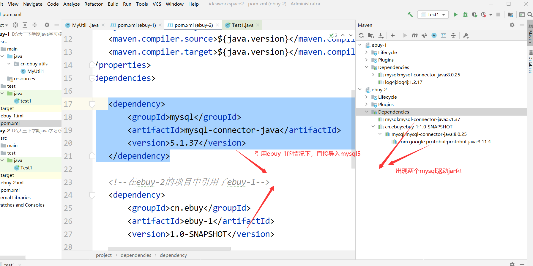The height and width of the screenshot is (266, 533).
Task: Hide the Maven tool window
Action: 522,25
